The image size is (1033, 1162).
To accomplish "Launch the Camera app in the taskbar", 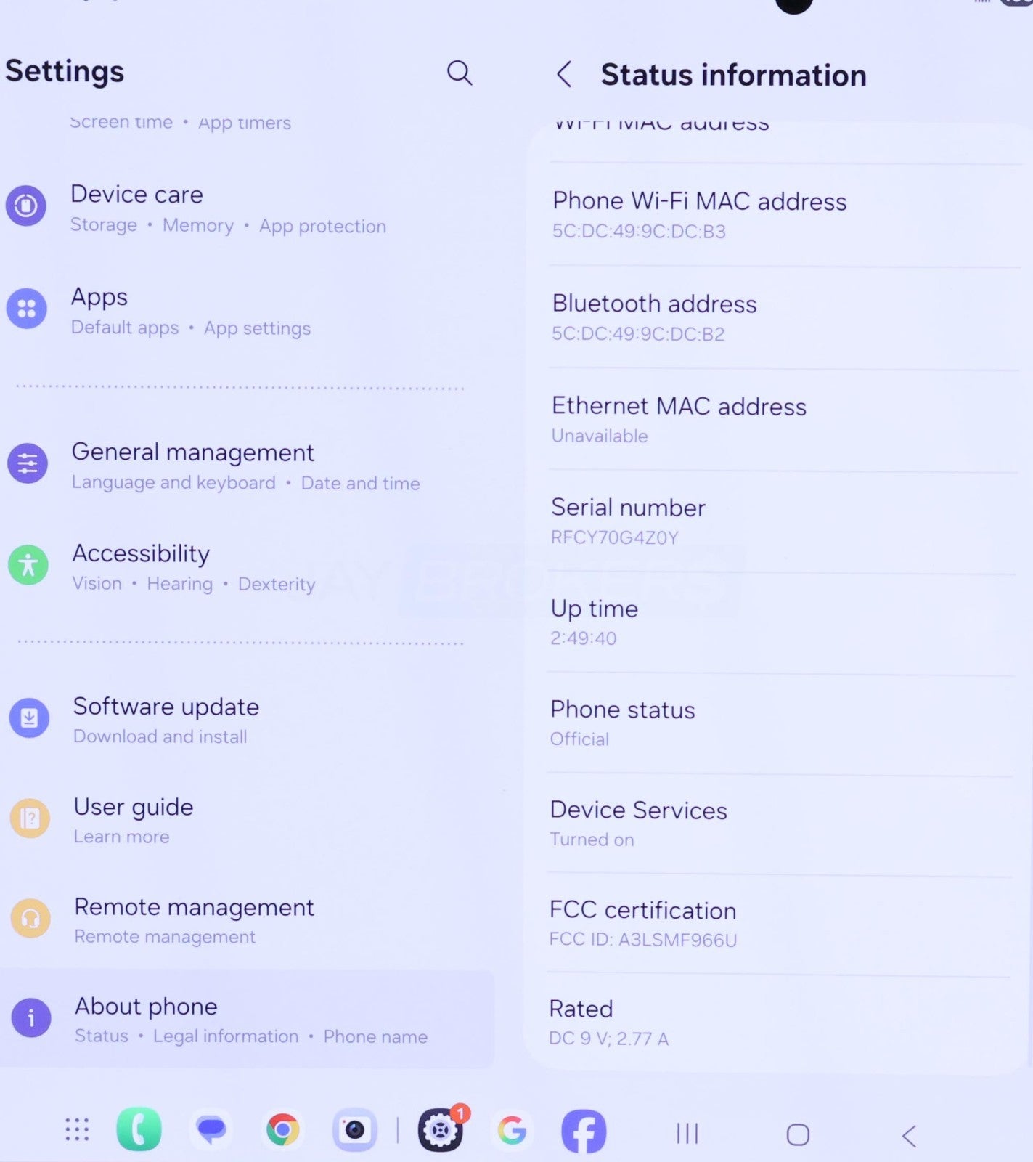I will coord(354,1130).
